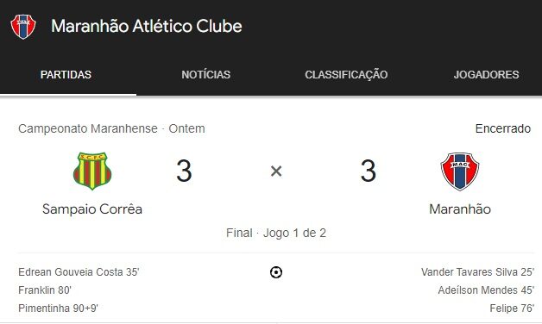The height and width of the screenshot is (324, 542).
Task: Go to the JOGADORES tab
Action: 487,74
